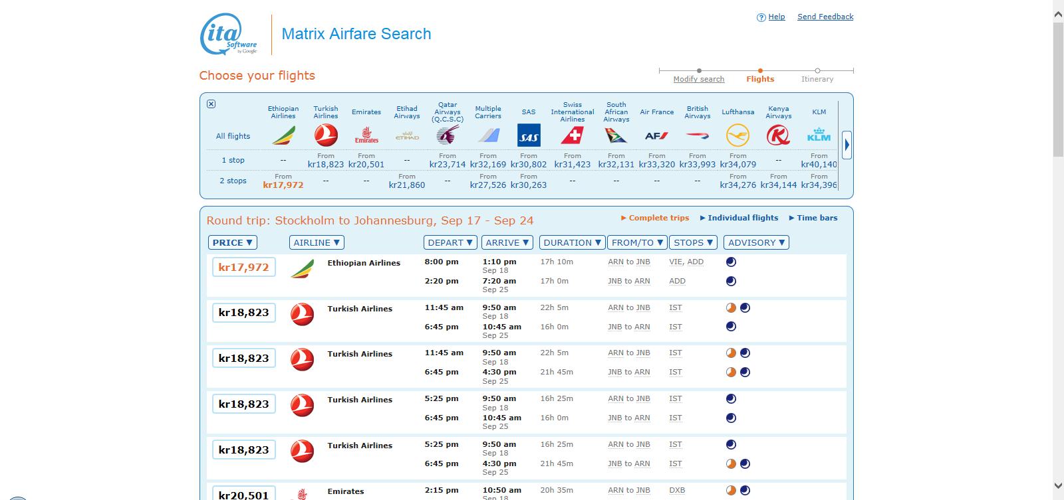The image size is (1064, 500).
Task: Select South African Airways logo
Action: pos(616,136)
